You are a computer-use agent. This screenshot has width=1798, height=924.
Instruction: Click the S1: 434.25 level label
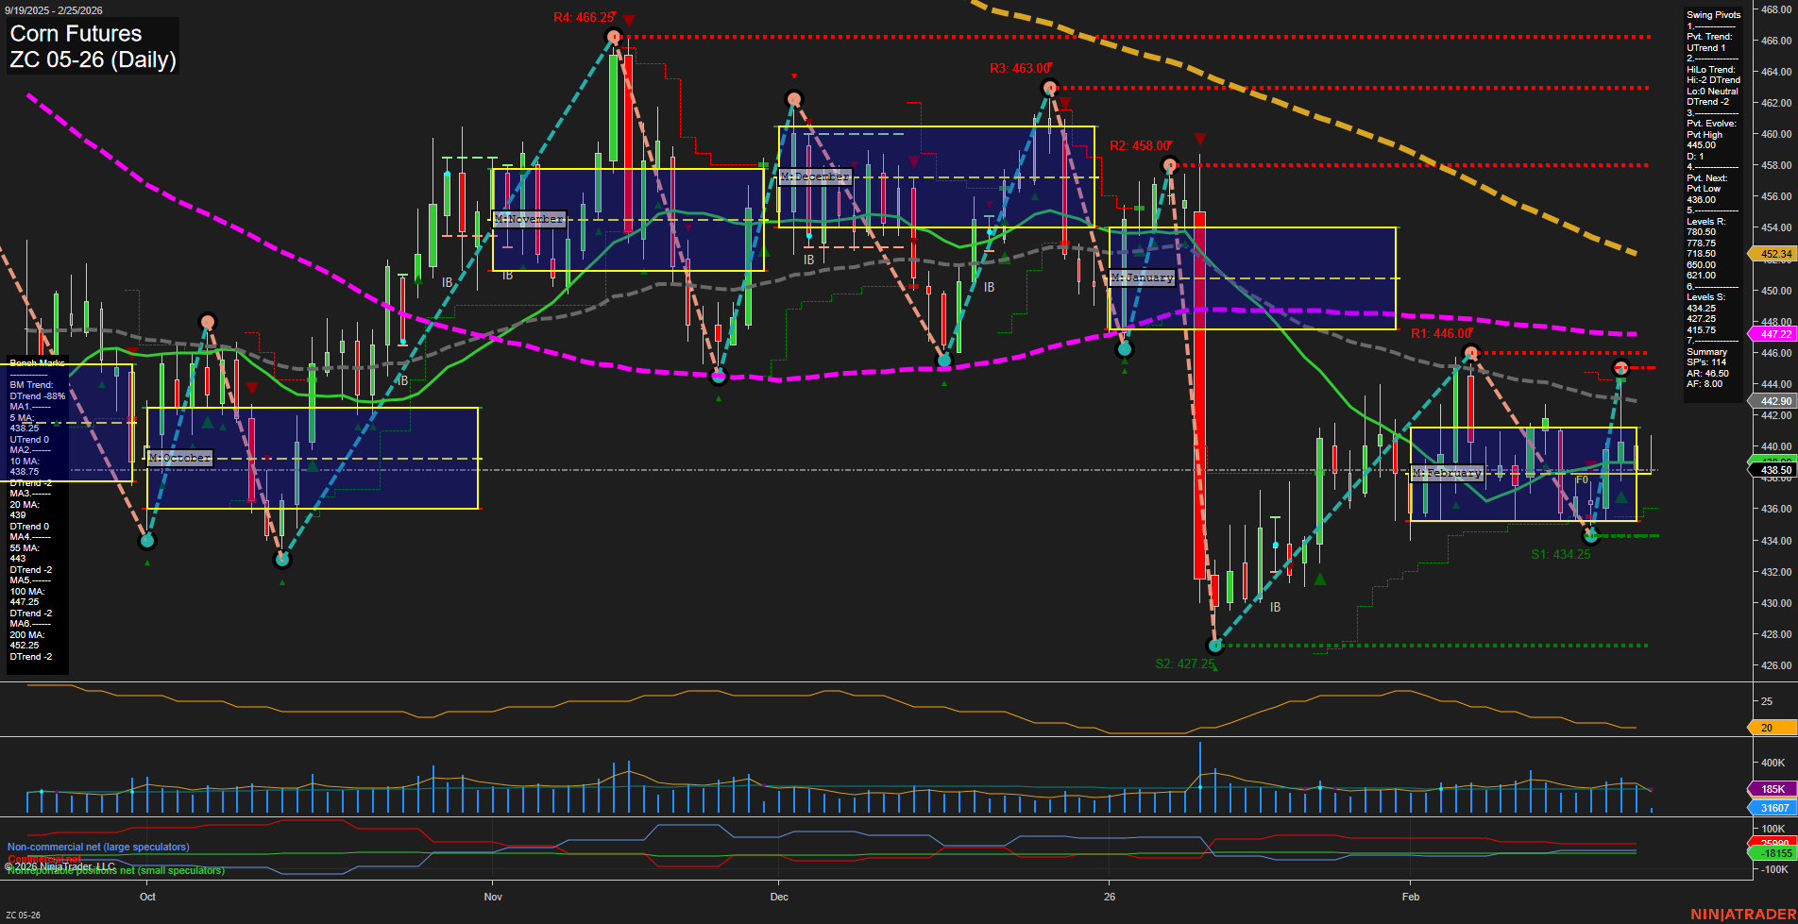(x=1563, y=552)
